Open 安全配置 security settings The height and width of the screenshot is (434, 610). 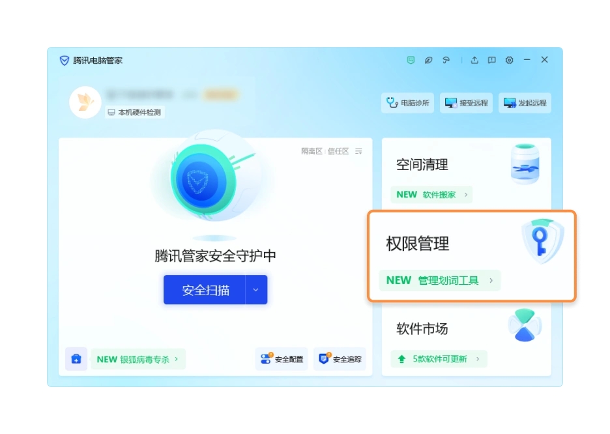pos(282,359)
